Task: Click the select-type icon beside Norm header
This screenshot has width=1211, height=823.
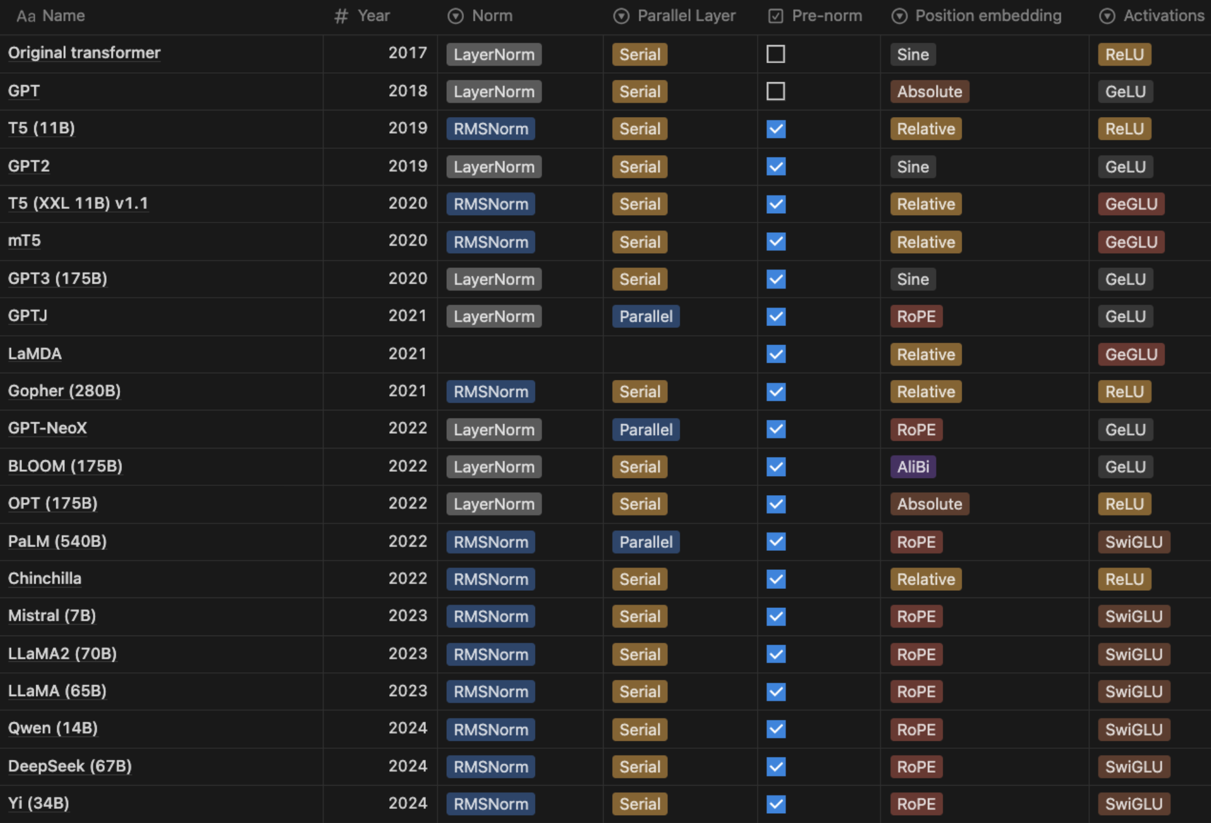Action: click(x=455, y=16)
